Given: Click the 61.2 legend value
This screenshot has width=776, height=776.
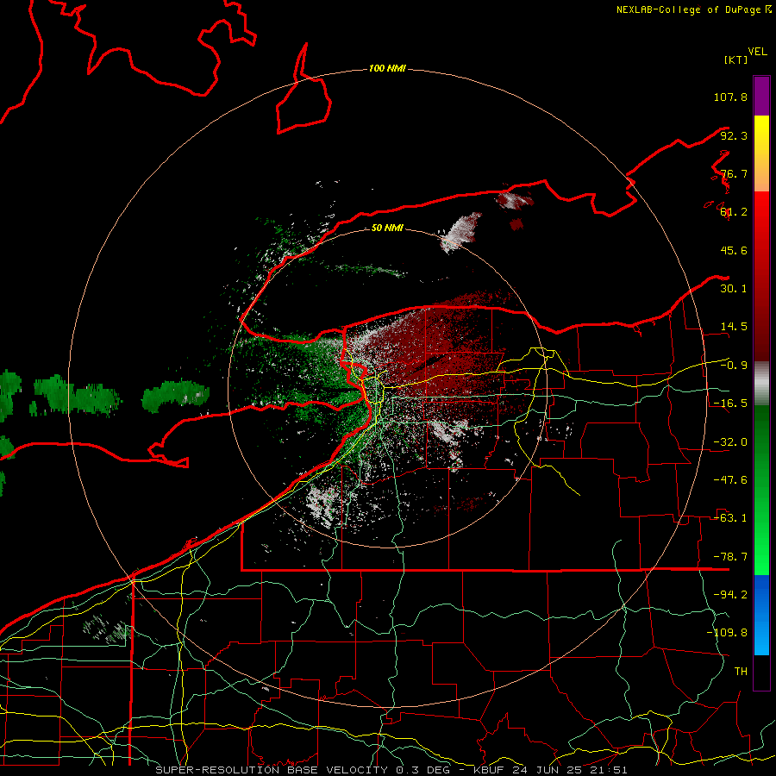Looking at the screenshot, I should (x=734, y=212).
